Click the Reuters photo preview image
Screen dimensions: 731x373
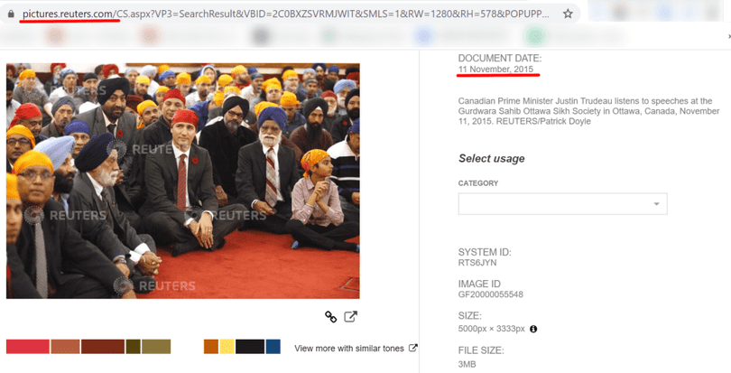coord(183,181)
